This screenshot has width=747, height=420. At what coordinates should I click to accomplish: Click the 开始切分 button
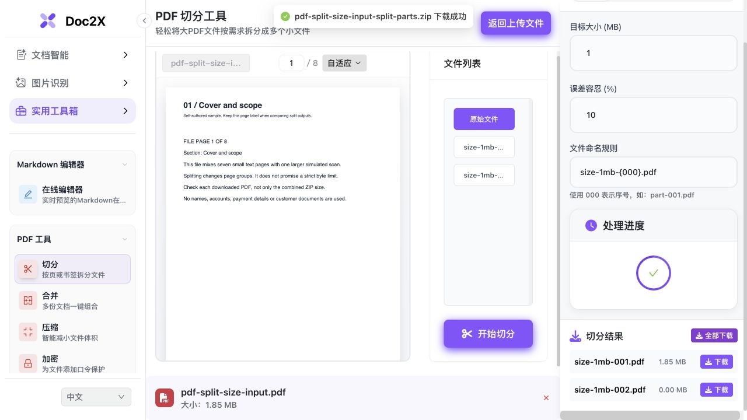point(488,334)
